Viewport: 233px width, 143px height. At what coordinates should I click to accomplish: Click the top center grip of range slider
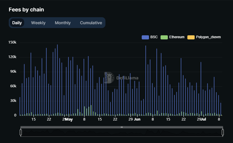pos(122,127)
